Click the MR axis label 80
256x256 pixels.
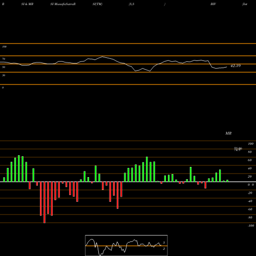point(250,152)
